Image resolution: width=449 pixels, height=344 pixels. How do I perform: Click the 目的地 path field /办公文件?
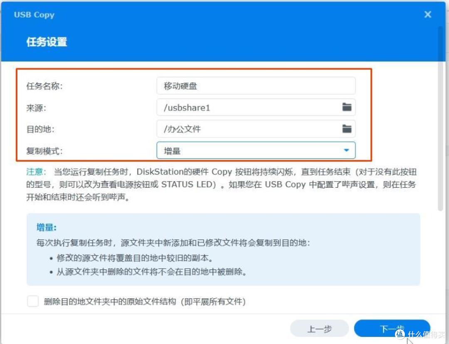pyautogui.click(x=256, y=129)
